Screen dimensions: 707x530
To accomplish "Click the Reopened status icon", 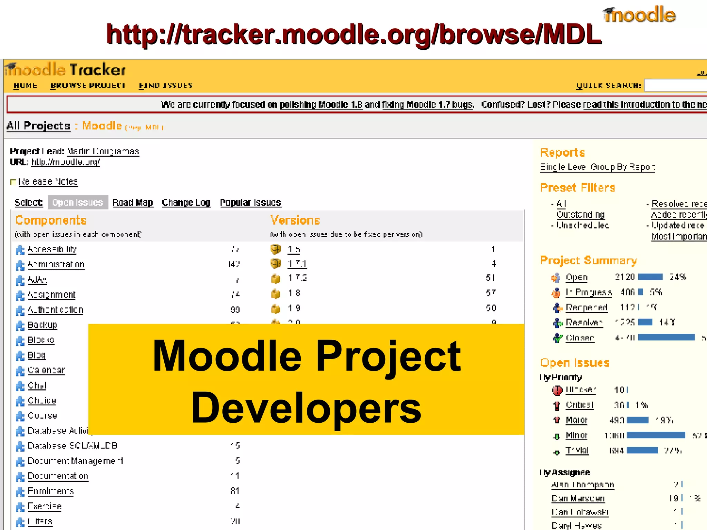I will [x=557, y=307].
